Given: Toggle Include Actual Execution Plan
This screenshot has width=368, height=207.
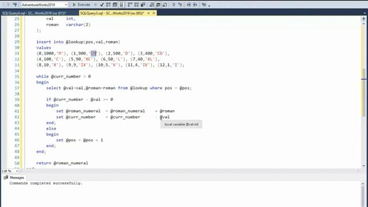Looking at the screenshot, I should tap(130, 5).
